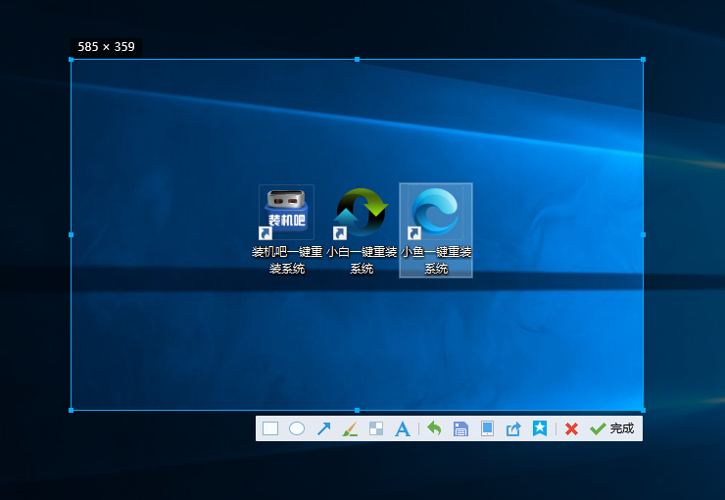Select the ellipse drawing tool
The image size is (725, 500).
pyautogui.click(x=297, y=428)
